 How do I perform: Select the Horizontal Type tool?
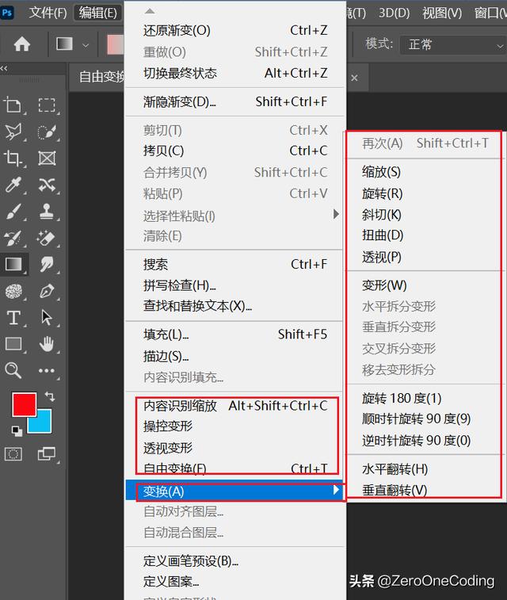point(13,317)
